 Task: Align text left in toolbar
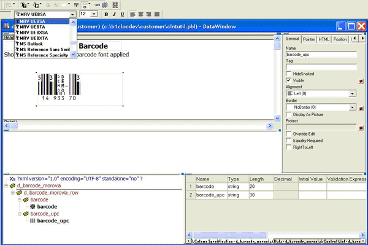point(132,14)
